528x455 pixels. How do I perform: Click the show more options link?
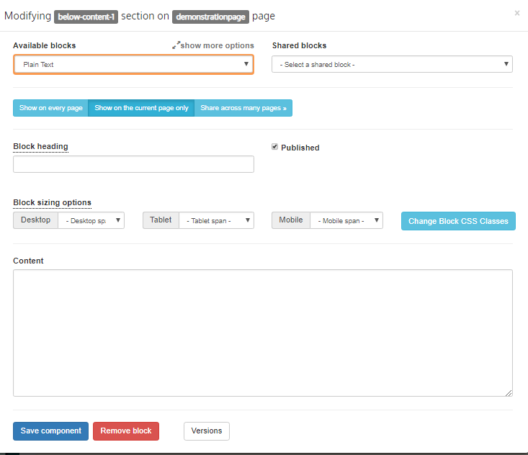[x=217, y=45]
